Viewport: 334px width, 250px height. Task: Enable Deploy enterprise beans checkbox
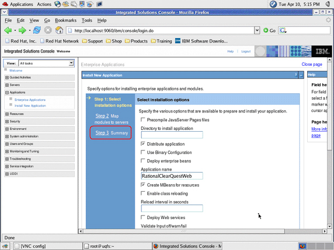coord(143,161)
